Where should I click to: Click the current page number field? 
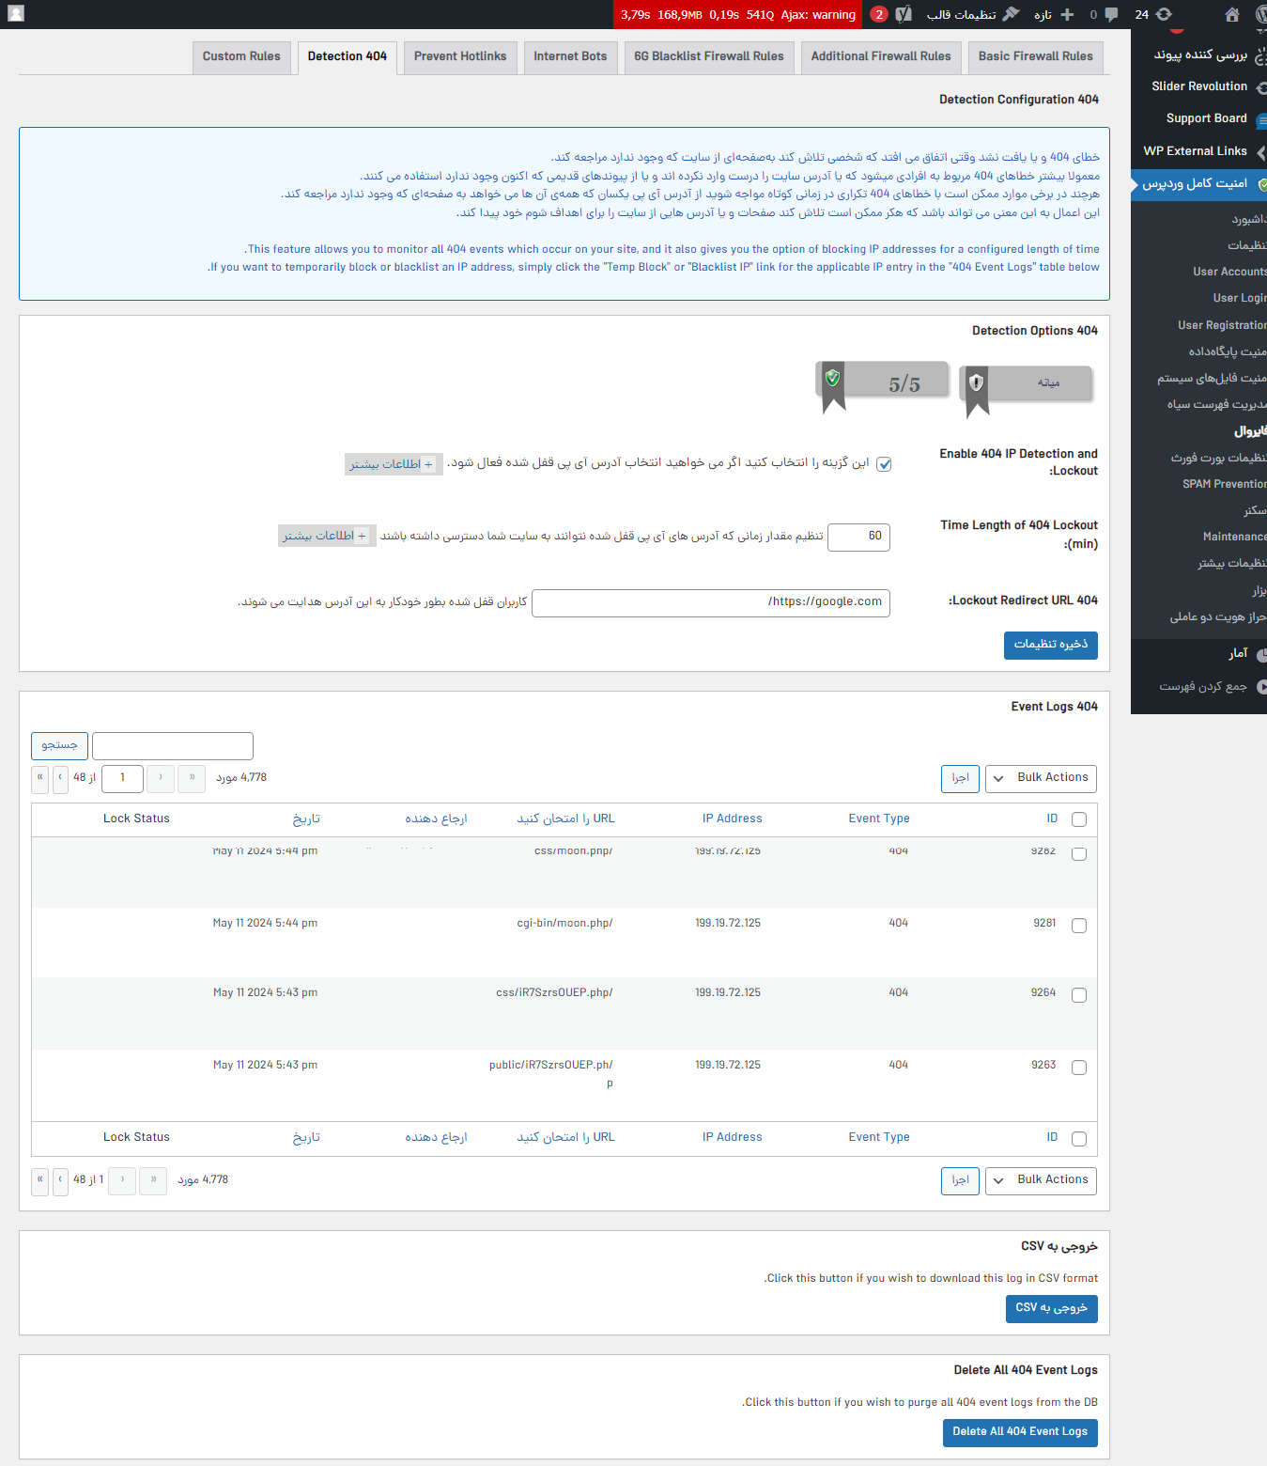pos(122,778)
